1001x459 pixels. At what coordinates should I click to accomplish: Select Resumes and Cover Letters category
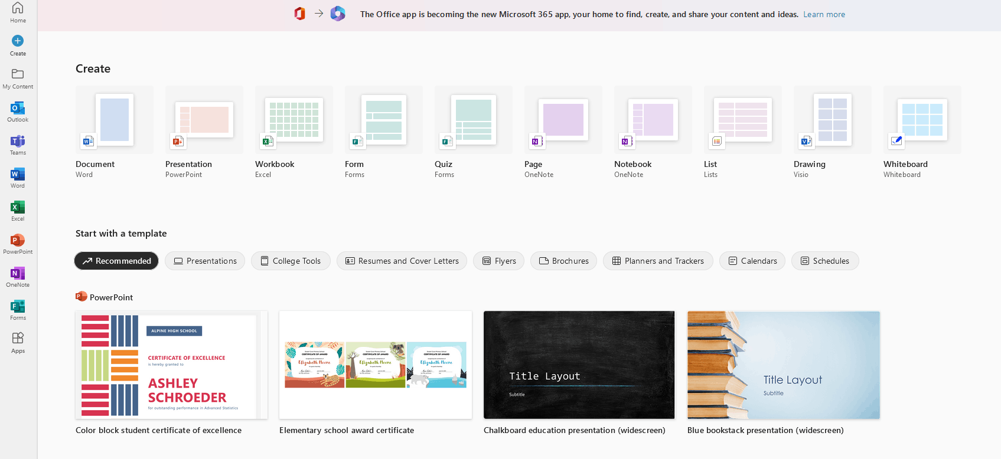pyautogui.click(x=402, y=261)
